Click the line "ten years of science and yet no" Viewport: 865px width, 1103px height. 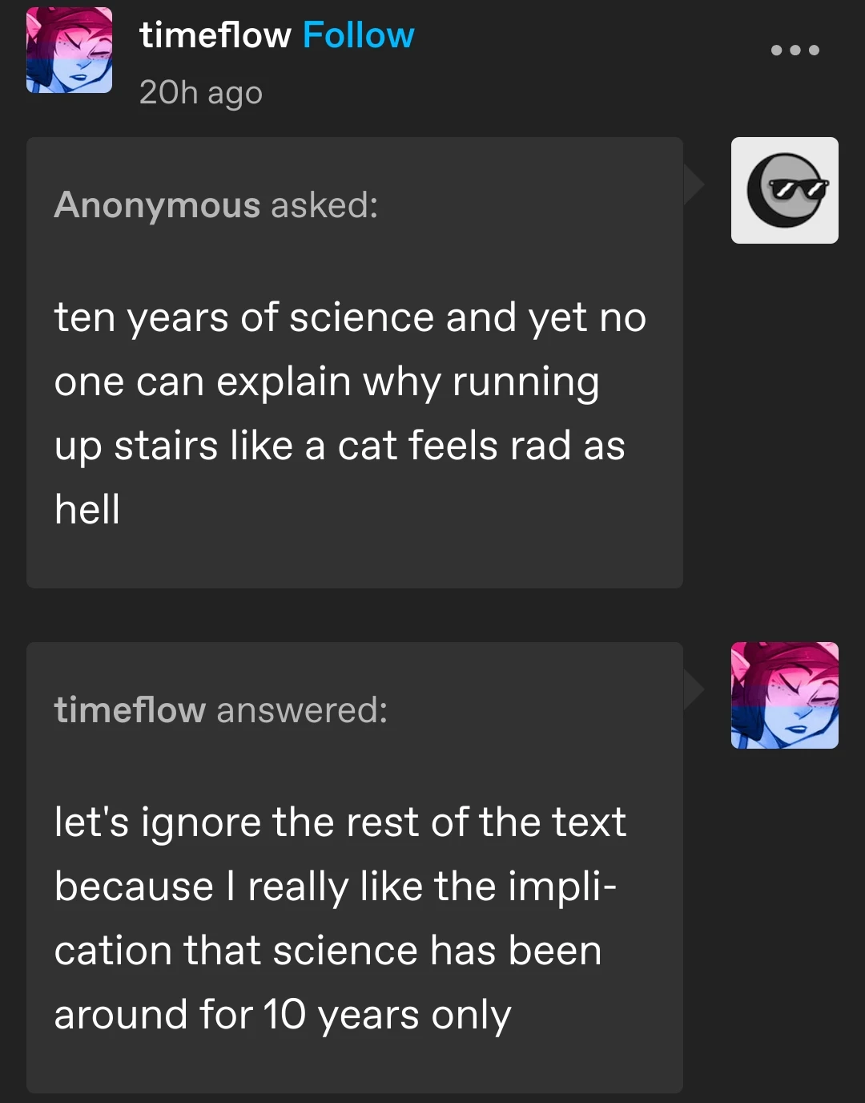pos(350,317)
